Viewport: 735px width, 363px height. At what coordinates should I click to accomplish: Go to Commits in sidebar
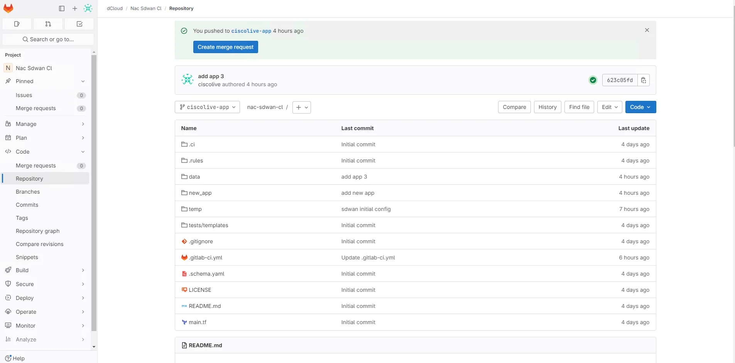pyautogui.click(x=27, y=205)
